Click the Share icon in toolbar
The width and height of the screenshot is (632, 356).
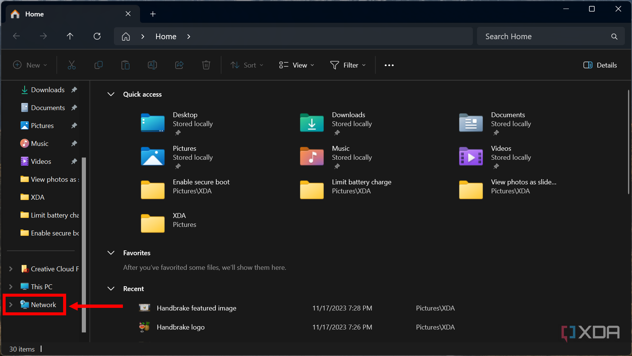(x=179, y=65)
